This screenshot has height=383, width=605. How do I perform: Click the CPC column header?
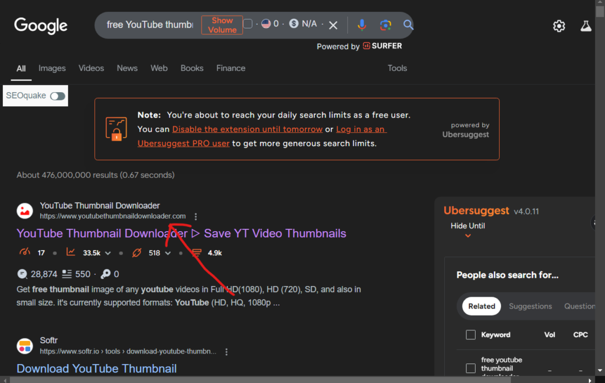click(x=580, y=335)
